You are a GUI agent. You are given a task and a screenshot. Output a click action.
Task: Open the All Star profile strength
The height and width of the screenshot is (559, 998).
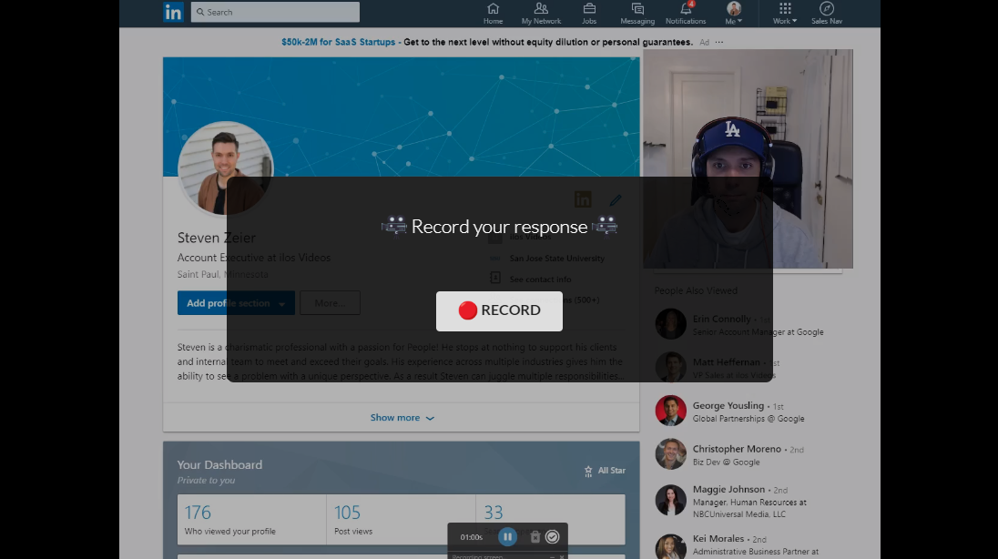coord(605,471)
